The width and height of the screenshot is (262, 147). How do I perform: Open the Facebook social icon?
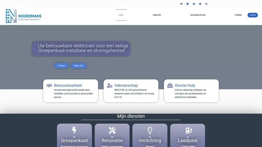click(181, 4)
